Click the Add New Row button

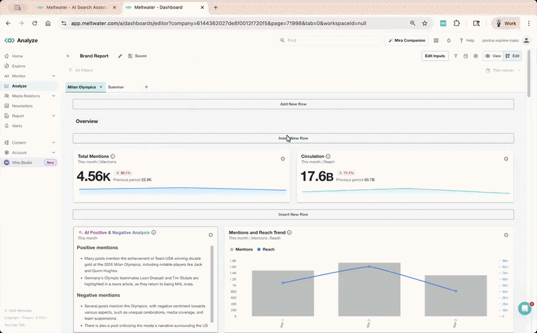[293, 104]
